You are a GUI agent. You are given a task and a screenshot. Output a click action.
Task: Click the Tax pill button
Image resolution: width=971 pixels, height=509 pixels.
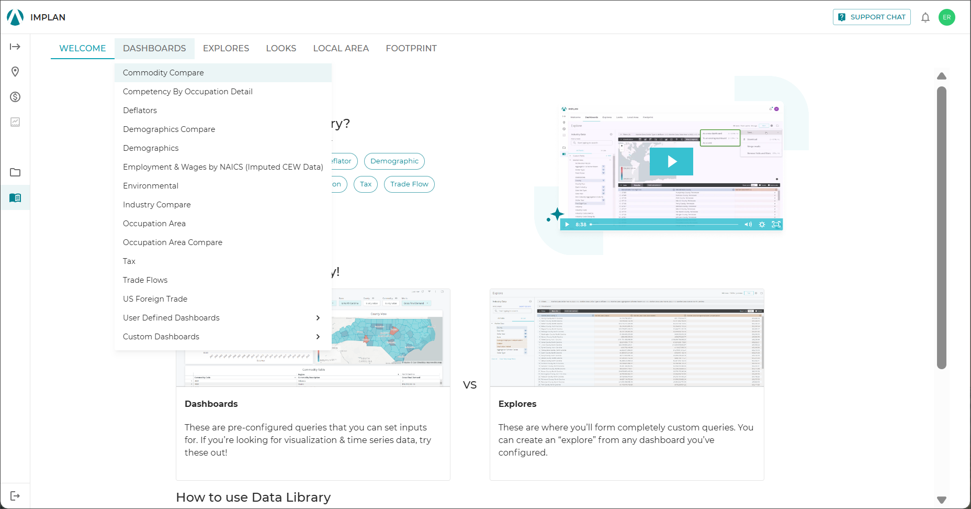pyautogui.click(x=366, y=184)
